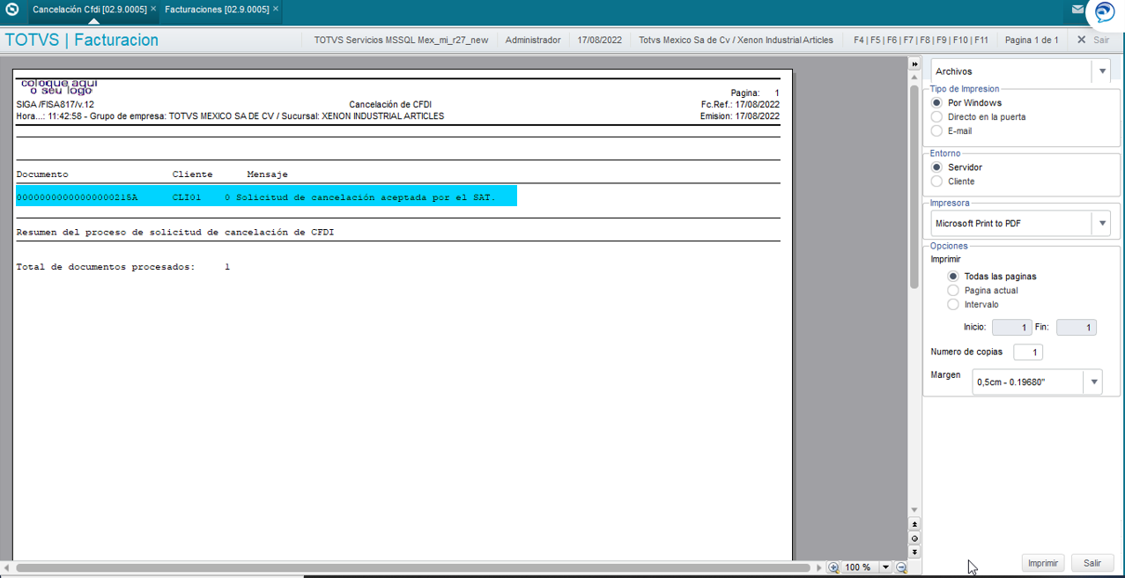1125x578 pixels.
Task: Select Todas las paginas option
Action: tap(953, 277)
